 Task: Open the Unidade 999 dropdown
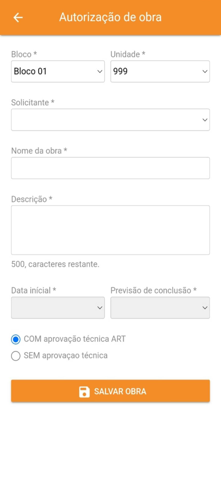click(x=160, y=71)
